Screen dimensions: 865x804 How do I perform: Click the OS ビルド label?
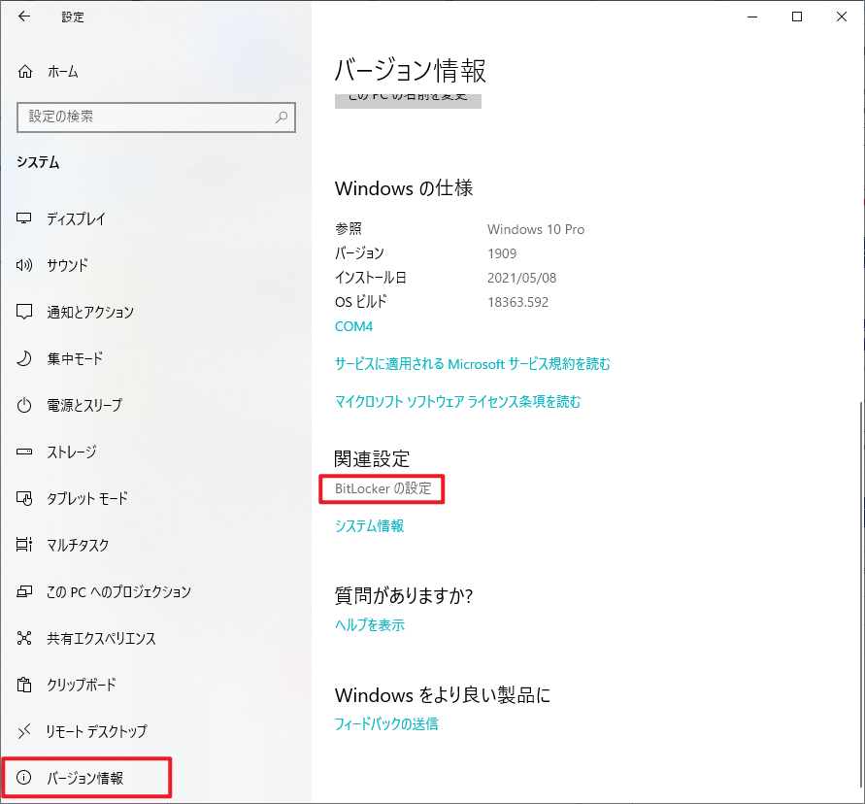360,302
